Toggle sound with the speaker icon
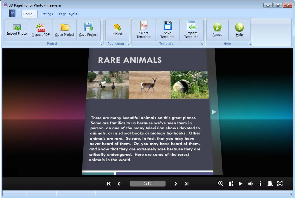This screenshot has width=295, height=198. (x=250, y=184)
